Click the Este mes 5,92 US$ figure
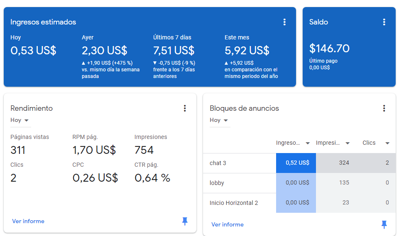The image size is (399, 236). point(247,50)
